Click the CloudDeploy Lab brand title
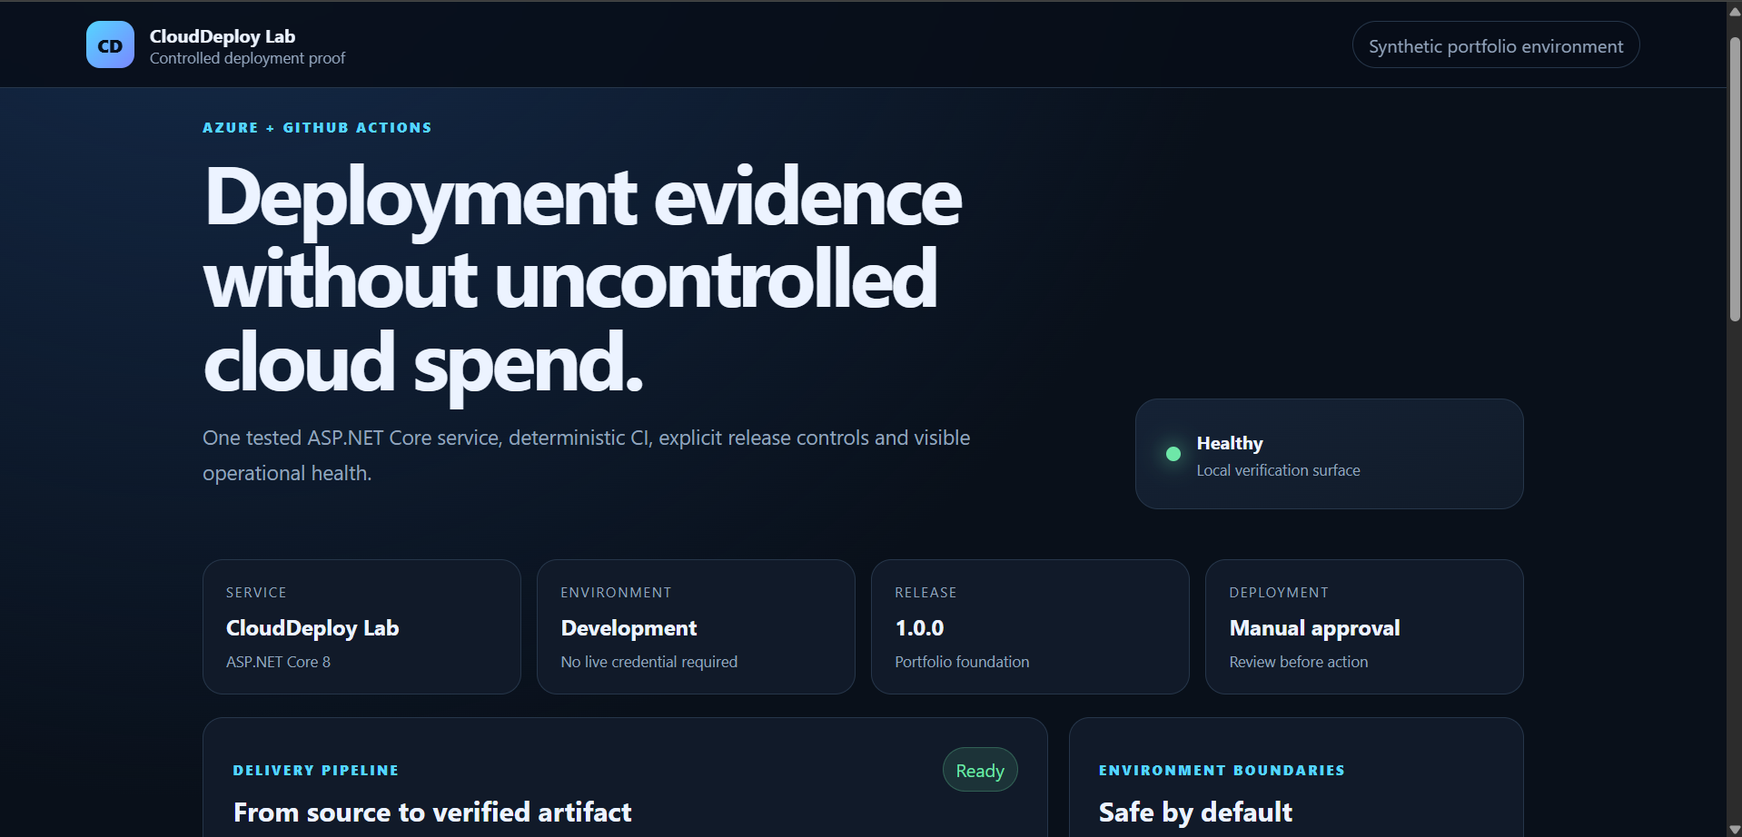This screenshot has height=837, width=1742. 223,36
